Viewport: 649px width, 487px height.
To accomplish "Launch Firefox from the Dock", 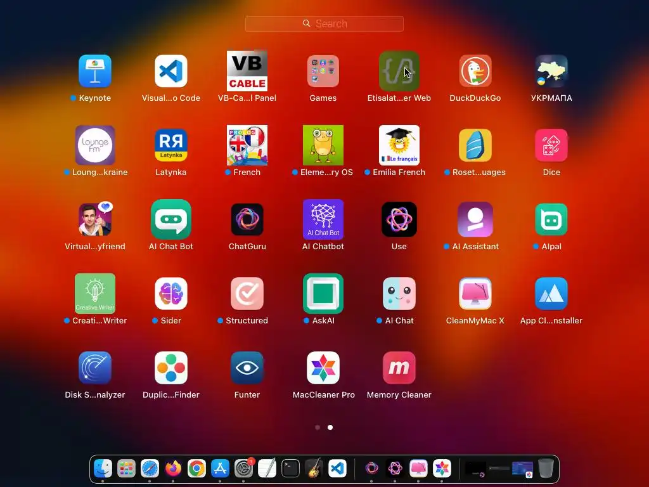I will tap(173, 469).
